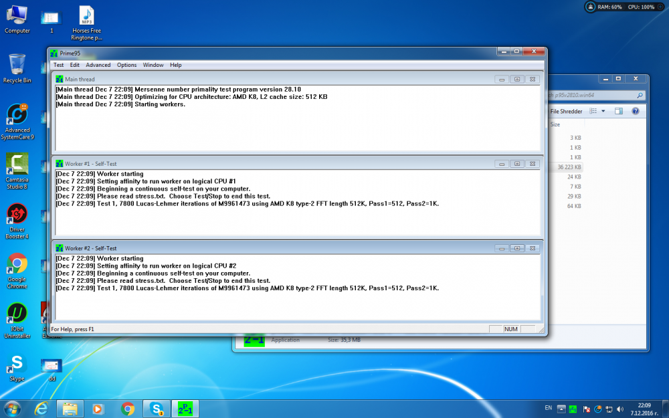Viewport: 669px width, 418px height.
Task: Select the 24 KB file row
Action: 566,177
